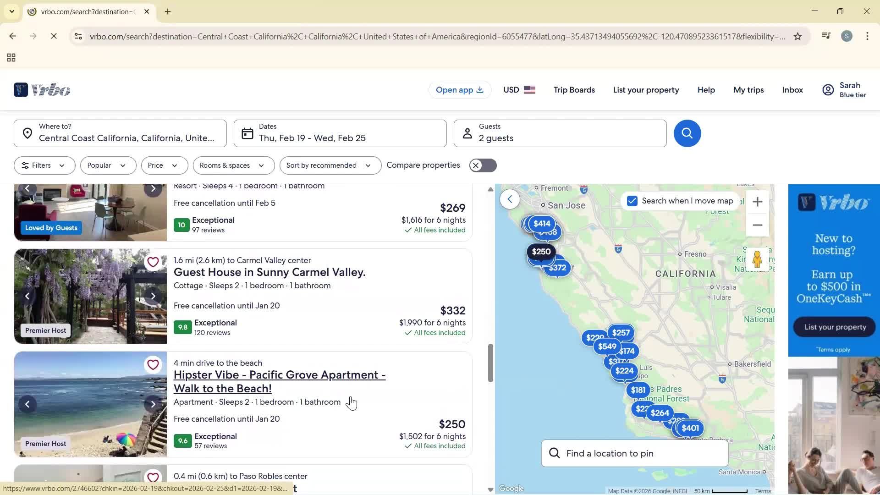
Task: Open the USD currency selector
Action: [x=518, y=90]
